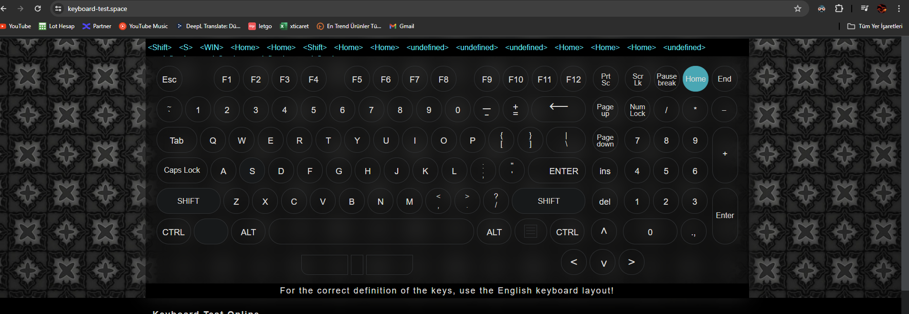Click the Page down key
909x314 pixels.
[605, 140]
